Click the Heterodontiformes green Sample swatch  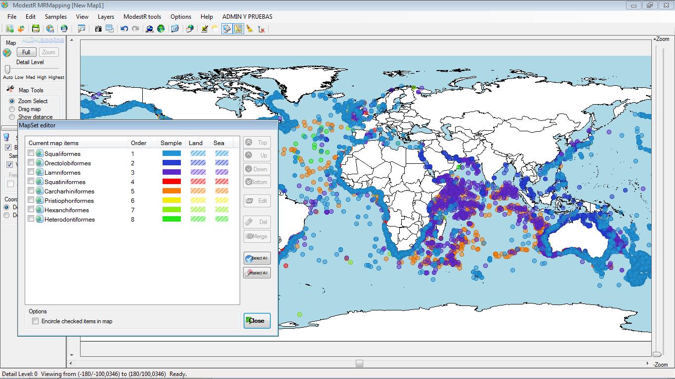[x=171, y=219]
